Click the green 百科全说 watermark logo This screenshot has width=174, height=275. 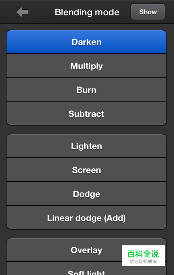pos(143,254)
